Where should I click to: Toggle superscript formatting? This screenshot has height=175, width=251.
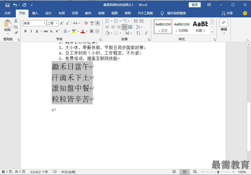[57, 31]
